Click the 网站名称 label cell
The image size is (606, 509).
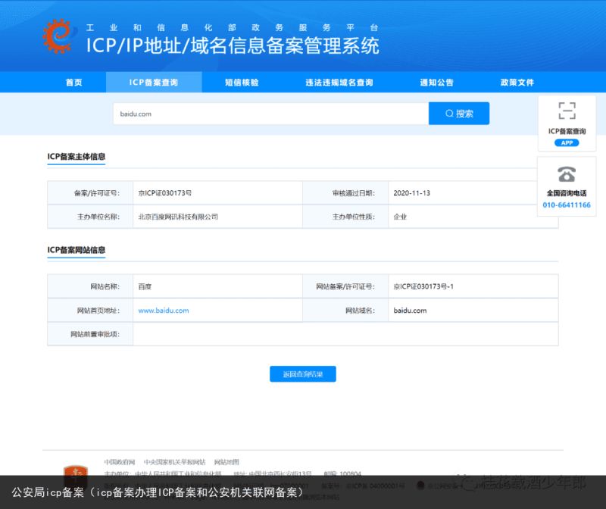(x=90, y=286)
